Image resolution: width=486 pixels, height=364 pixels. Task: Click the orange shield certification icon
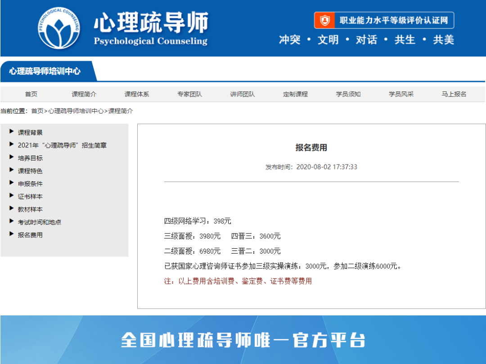tap(324, 20)
